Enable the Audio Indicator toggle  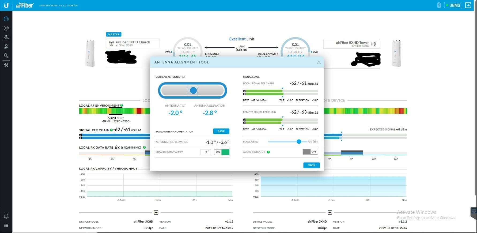pos(310,152)
